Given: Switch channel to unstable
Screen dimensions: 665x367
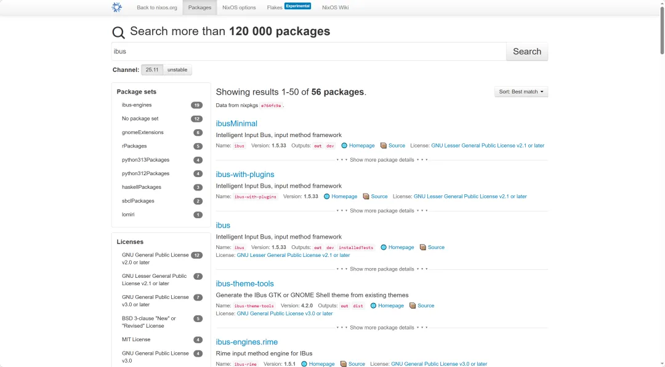Looking at the screenshot, I should click(177, 70).
